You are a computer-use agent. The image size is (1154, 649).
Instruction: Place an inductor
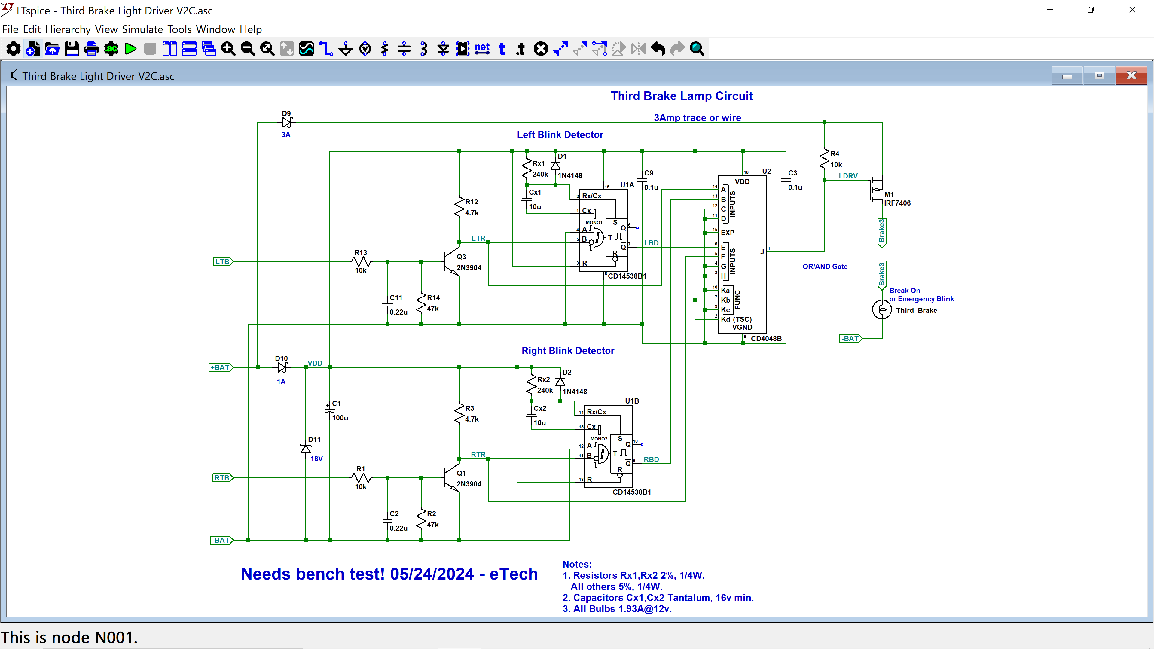point(424,48)
